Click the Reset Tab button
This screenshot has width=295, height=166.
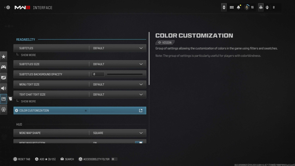point(22,159)
